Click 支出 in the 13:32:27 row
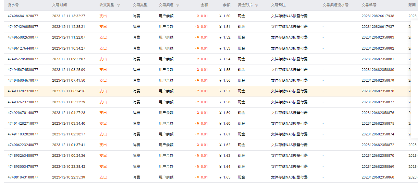Screen dimensions: 418x184 [103, 16]
